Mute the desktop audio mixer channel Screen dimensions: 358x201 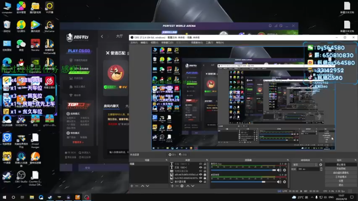tap(279, 182)
